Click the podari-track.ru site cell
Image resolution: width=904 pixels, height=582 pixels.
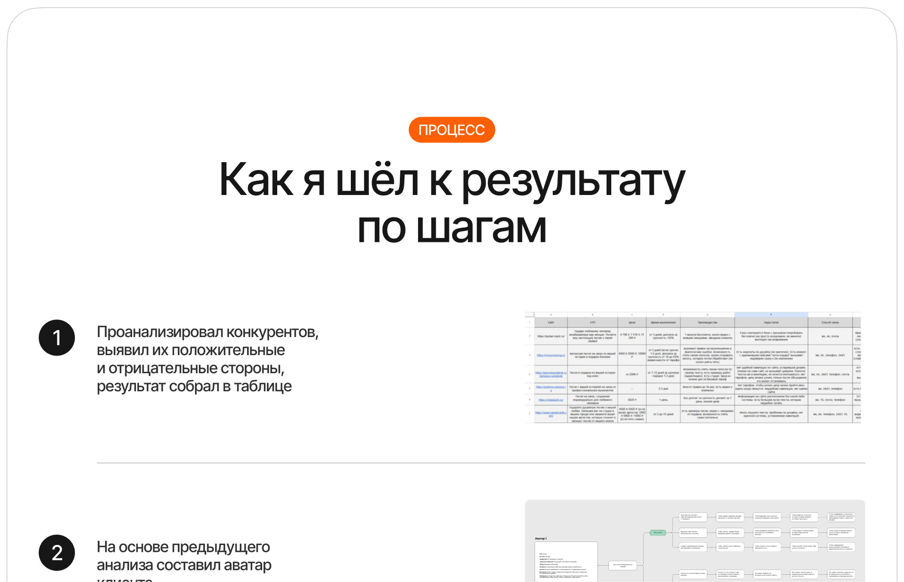(551, 336)
